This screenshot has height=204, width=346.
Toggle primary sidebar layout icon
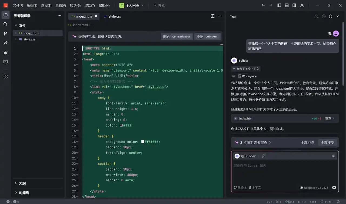(279, 5)
